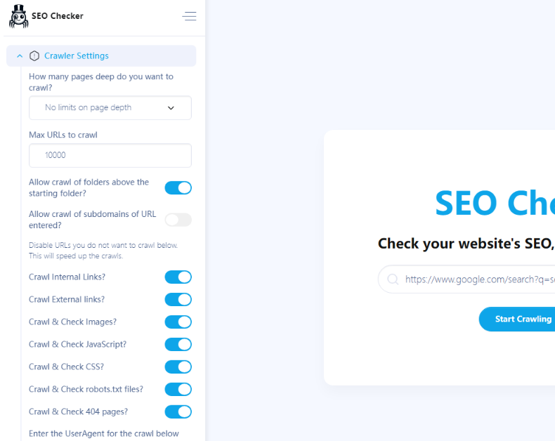555x441 pixels.
Task: Click the Start Crawling button
Action: pos(521,319)
